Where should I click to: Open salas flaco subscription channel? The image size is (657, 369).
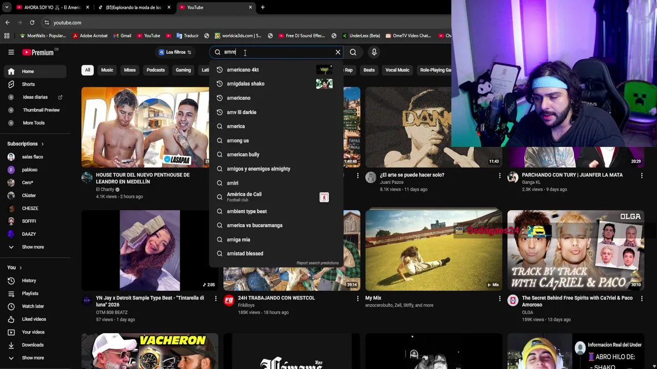[x=35, y=157]
